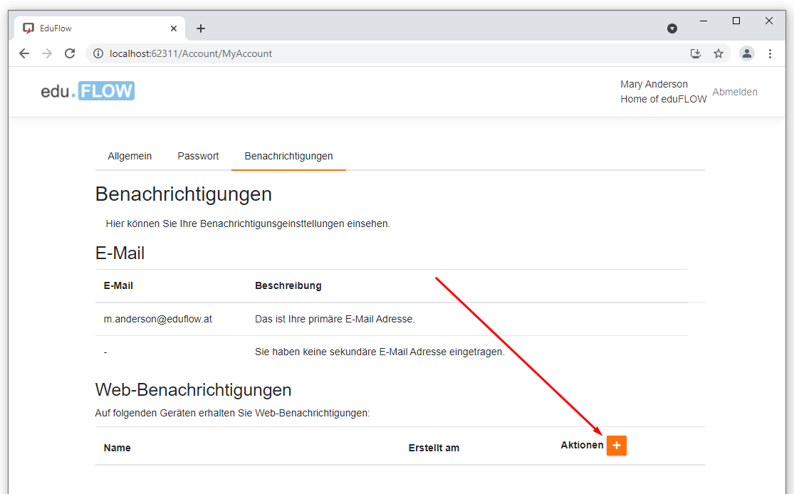Reload the MyAccount page
The height and width of the screenshot is (494, 794).
click(70, 53)
